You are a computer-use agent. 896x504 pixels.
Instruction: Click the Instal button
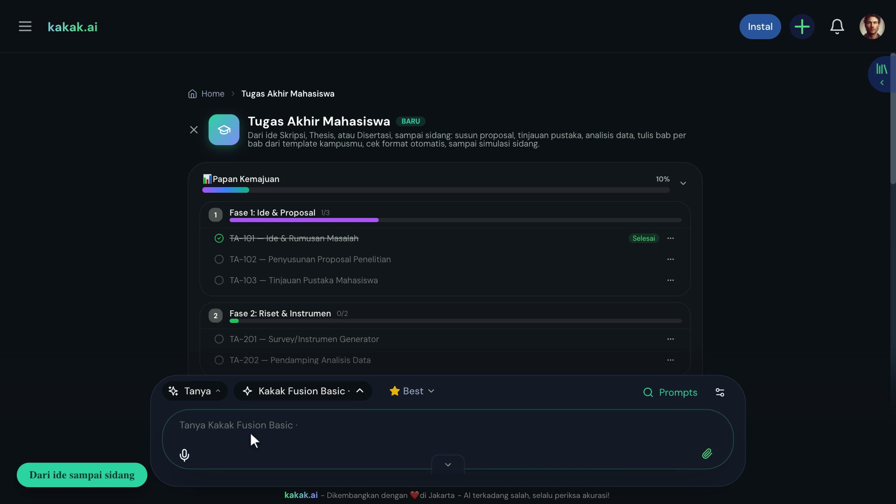coord(760,27)
